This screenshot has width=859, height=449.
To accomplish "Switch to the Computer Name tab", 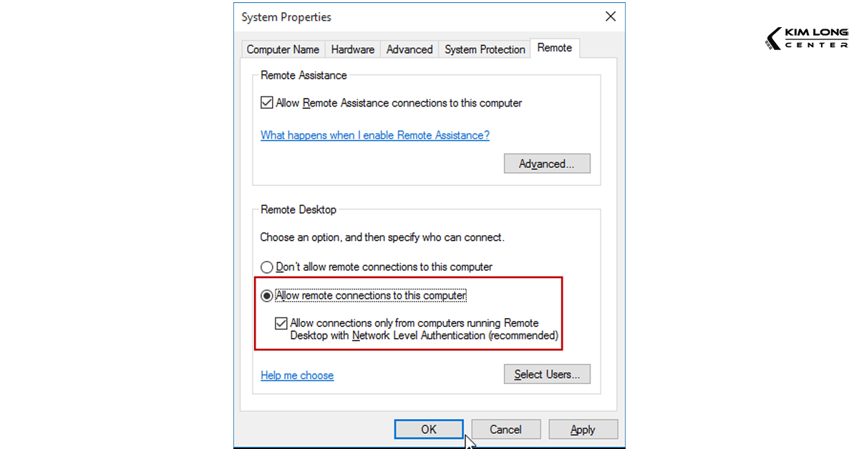I will click(x=283, y=49).
